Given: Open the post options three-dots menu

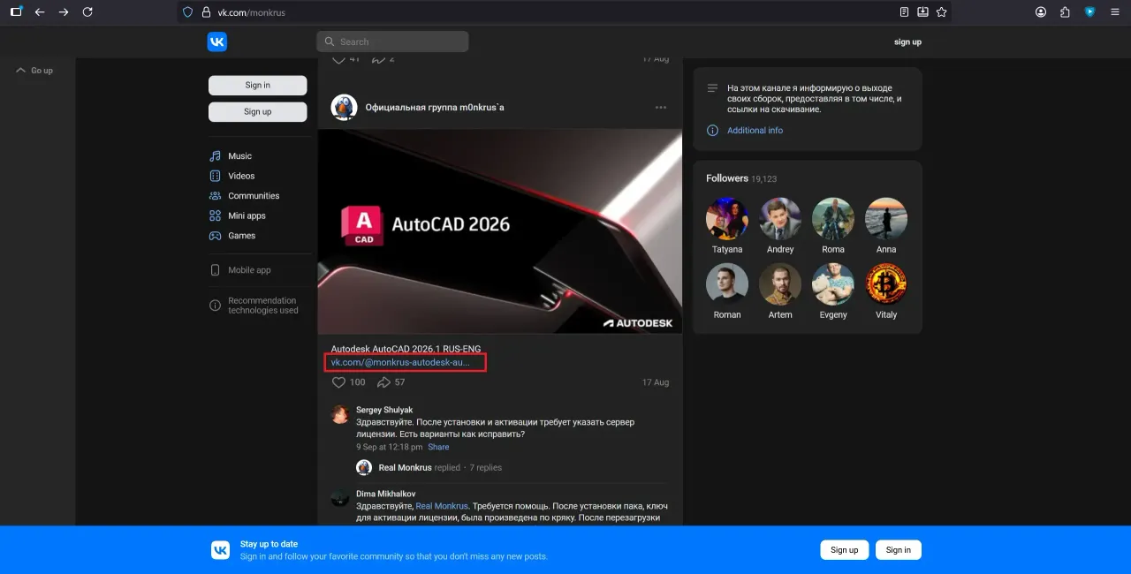Looking at the screenshot, I should pos(660,108).
